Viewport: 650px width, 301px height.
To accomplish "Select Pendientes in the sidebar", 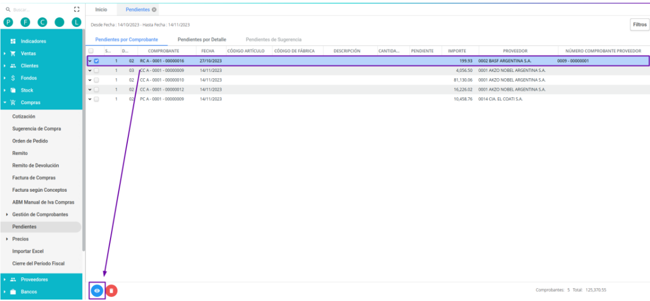I will 41,227.
